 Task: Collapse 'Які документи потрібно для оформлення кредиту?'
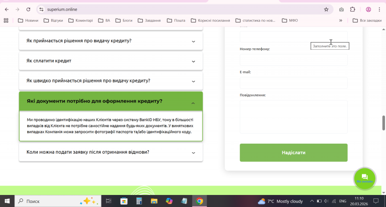click(111, 101)
